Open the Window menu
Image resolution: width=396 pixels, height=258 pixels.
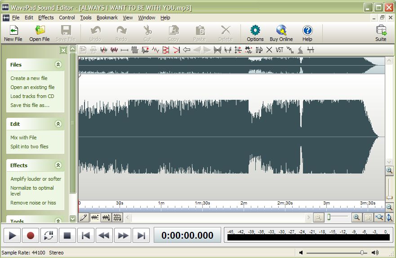pos(147,18)
